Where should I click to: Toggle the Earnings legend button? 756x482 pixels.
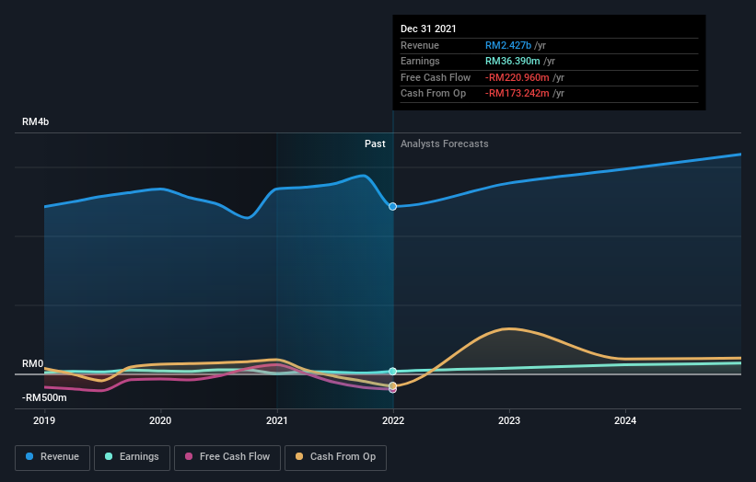point(132,457)
